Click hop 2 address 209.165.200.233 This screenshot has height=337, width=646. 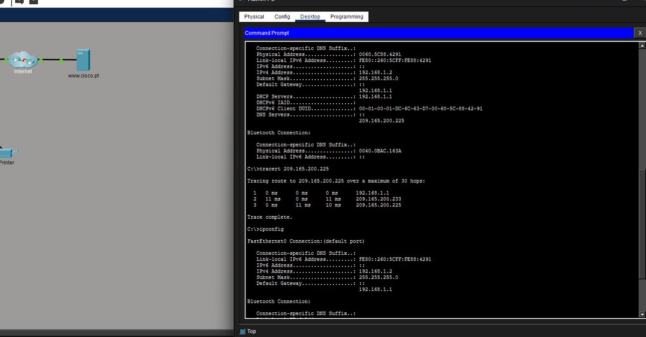[x=378, y=199]
